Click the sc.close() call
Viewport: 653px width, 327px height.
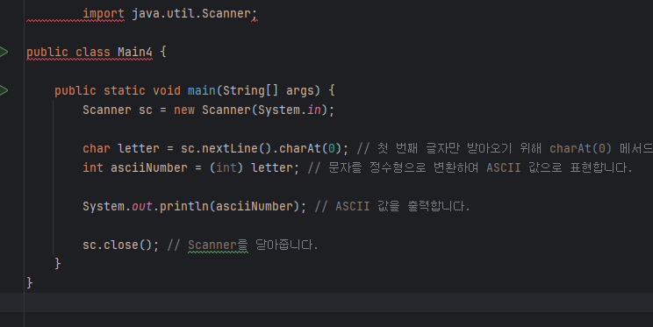[x=118, y=245]
